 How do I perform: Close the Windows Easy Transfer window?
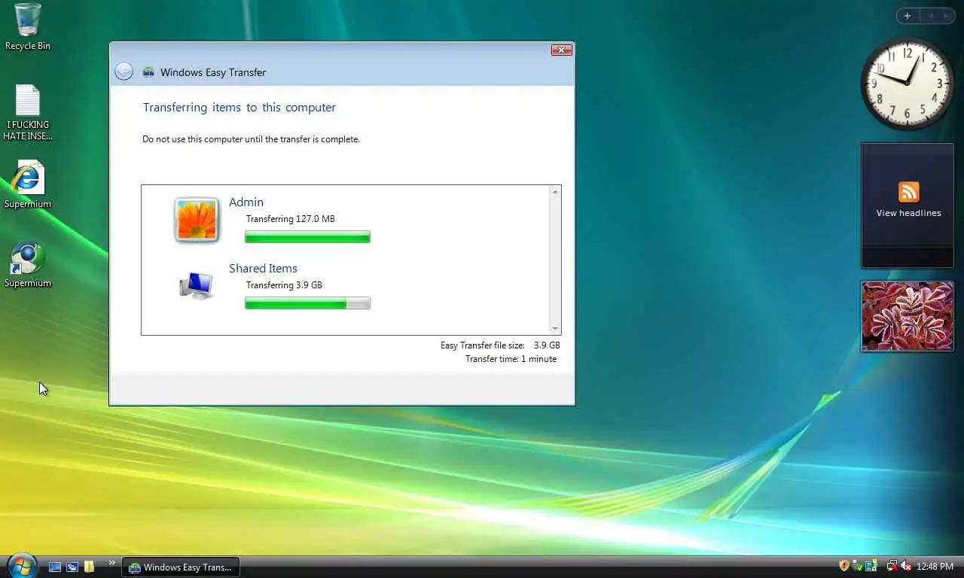coord(561,50)
